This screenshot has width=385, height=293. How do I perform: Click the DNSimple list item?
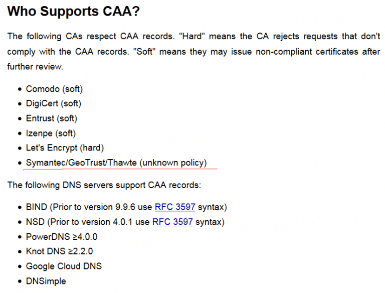(46, 281)
